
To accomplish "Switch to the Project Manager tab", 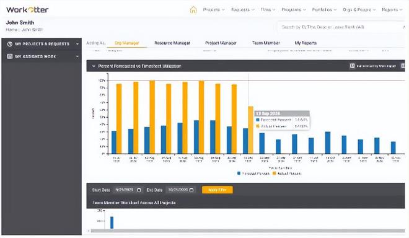I will 221,43.
